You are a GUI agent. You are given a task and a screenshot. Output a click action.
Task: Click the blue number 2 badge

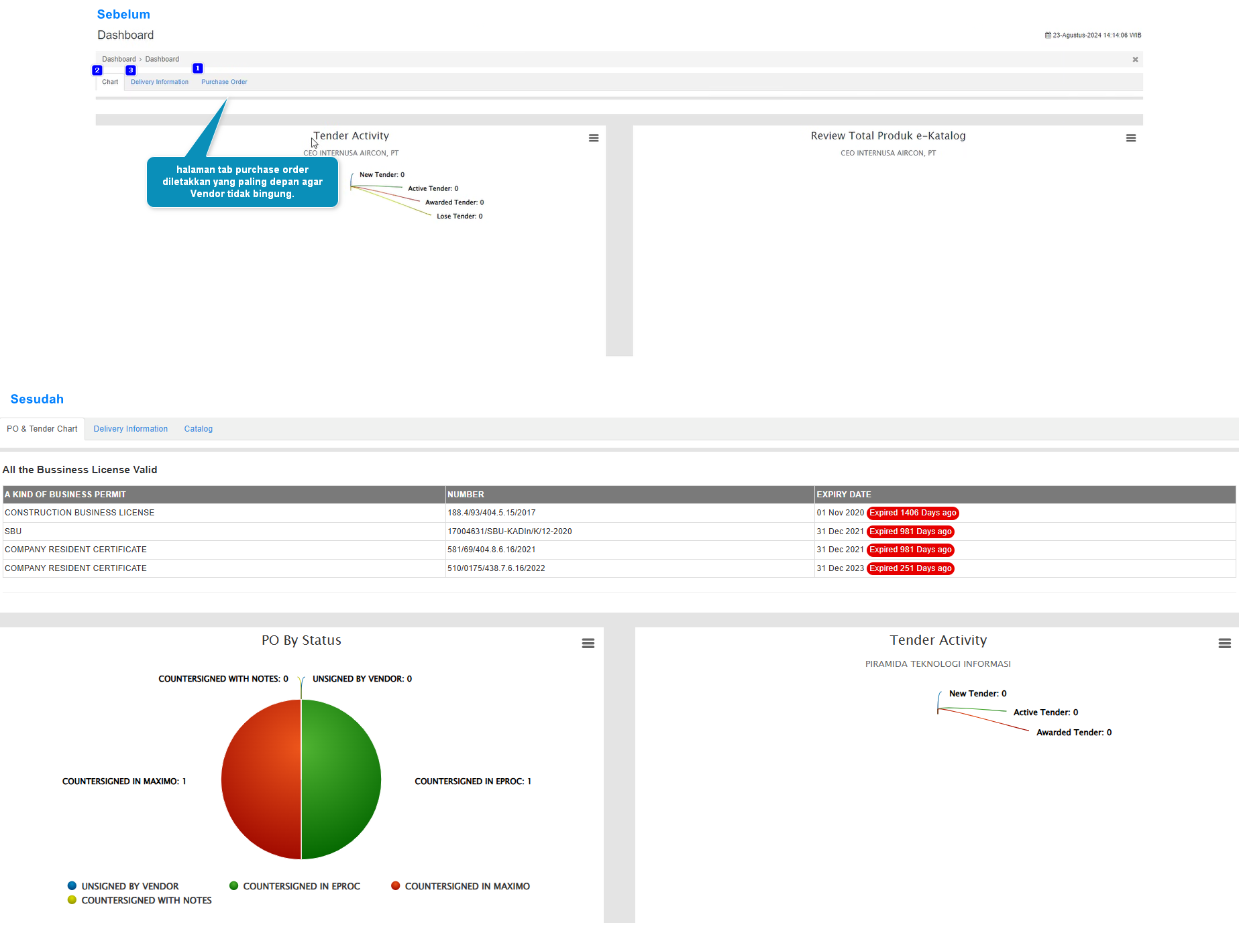point(97,70)
